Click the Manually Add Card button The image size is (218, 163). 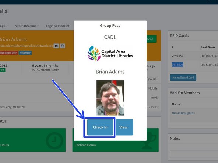click(183, 77)
